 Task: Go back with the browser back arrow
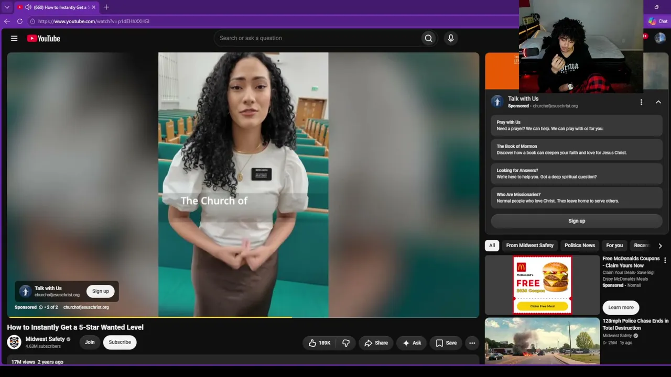[x=7, y=21]
